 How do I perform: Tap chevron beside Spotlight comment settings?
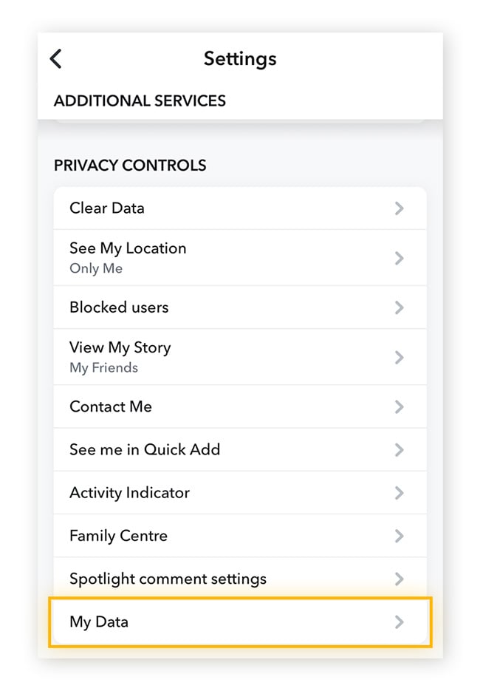coord(400,579)
